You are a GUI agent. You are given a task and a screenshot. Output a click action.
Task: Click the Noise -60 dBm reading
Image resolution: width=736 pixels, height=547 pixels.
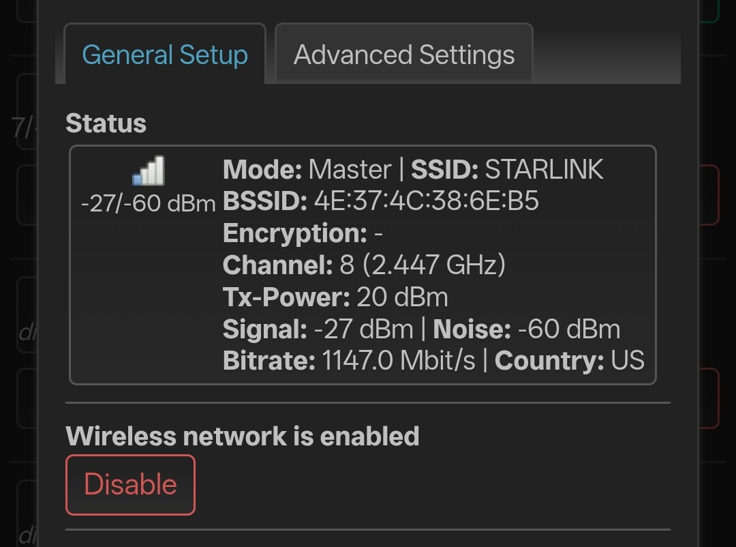click(527, 329)
